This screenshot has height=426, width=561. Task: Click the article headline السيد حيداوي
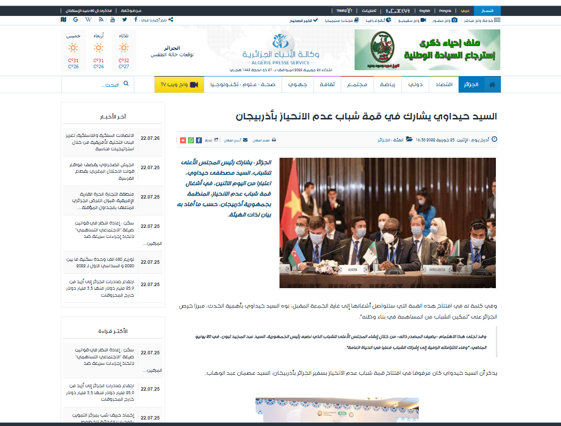[366, 116]
